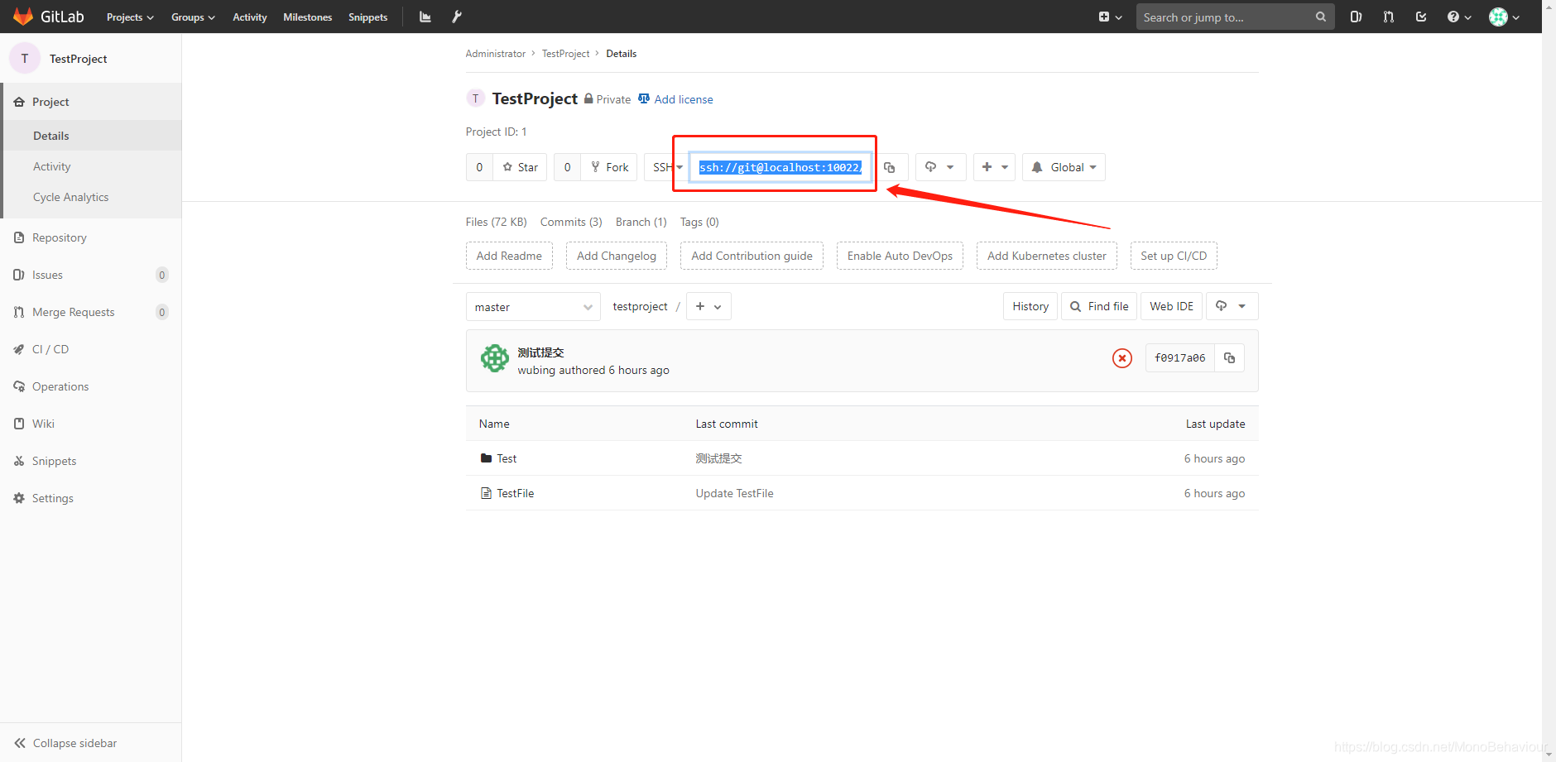The width and height of the screenshot is (1556, 762).
Task: Fork the TestProject
Action: pyautogui.click(x=609, y=167)
